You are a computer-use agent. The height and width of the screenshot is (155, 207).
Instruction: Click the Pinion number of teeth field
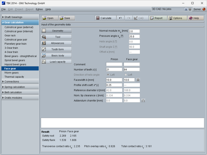114,69
